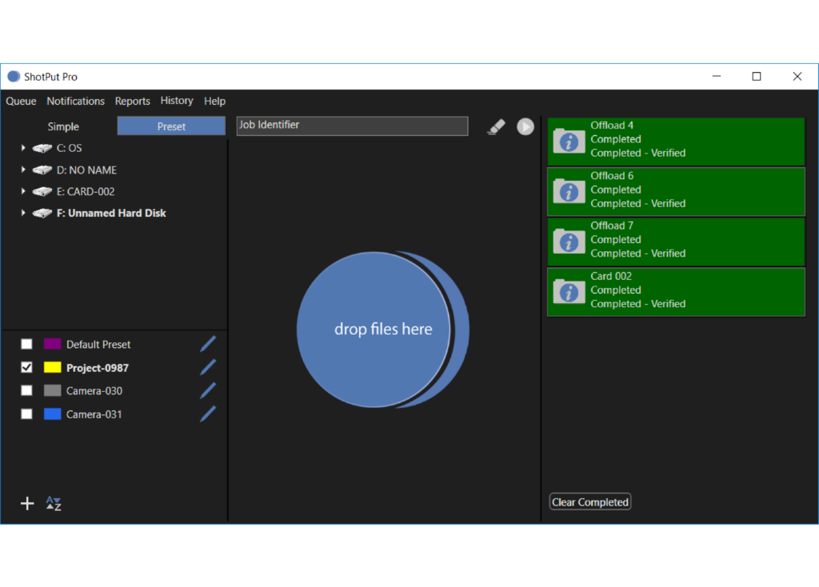
Task: Switch to the Simple tab
Action: click(x=63, y=126)
